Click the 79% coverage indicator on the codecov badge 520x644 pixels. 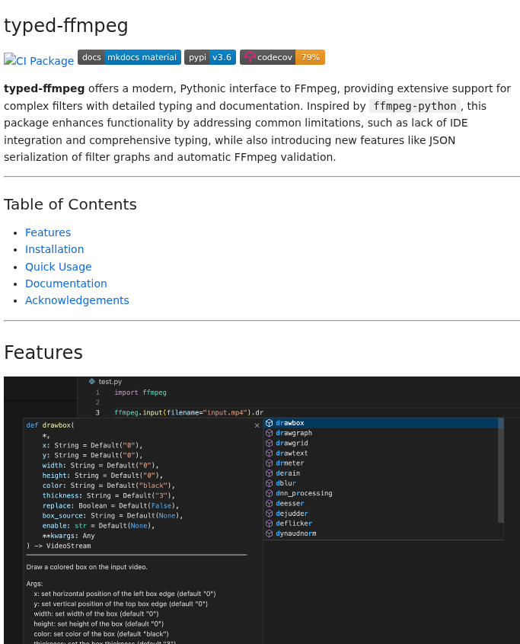click(x=312, y=56)
